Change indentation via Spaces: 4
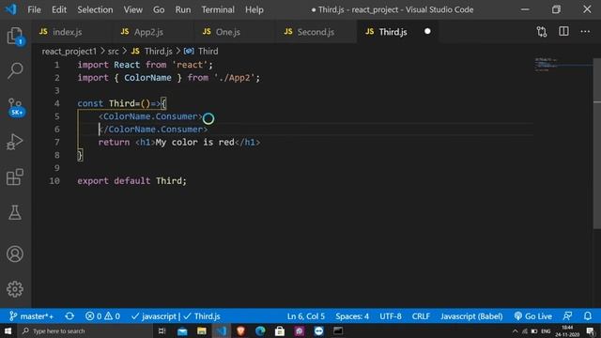The image size is (601, 338). coord(352,316)
